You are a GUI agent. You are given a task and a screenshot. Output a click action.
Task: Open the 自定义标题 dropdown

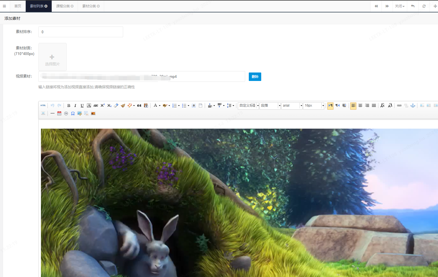point(249,105)
